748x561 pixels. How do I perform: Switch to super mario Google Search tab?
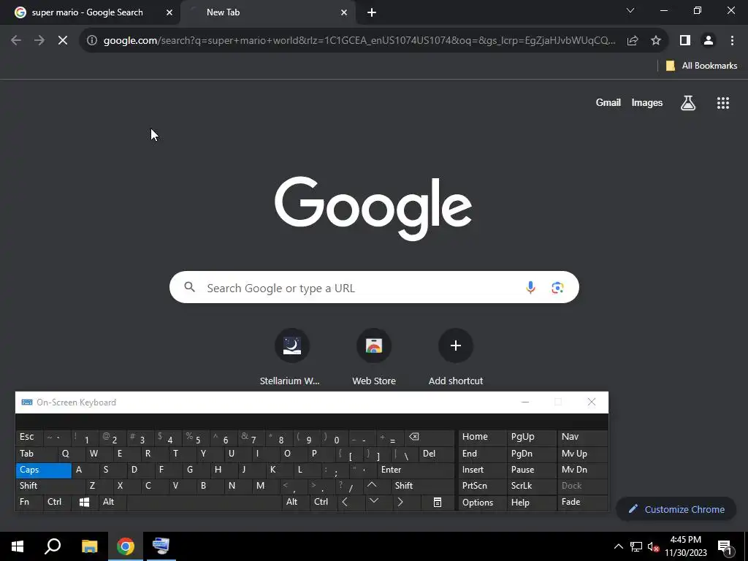coord(88,12)
